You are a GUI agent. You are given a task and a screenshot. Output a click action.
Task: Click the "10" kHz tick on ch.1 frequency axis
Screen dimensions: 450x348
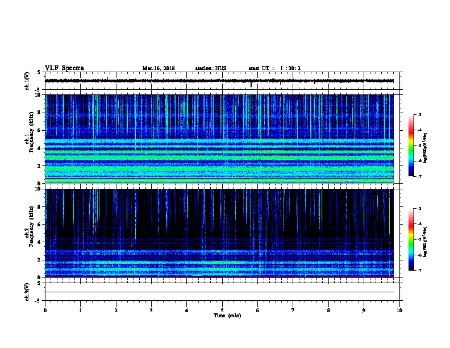[x=37, y=95]
